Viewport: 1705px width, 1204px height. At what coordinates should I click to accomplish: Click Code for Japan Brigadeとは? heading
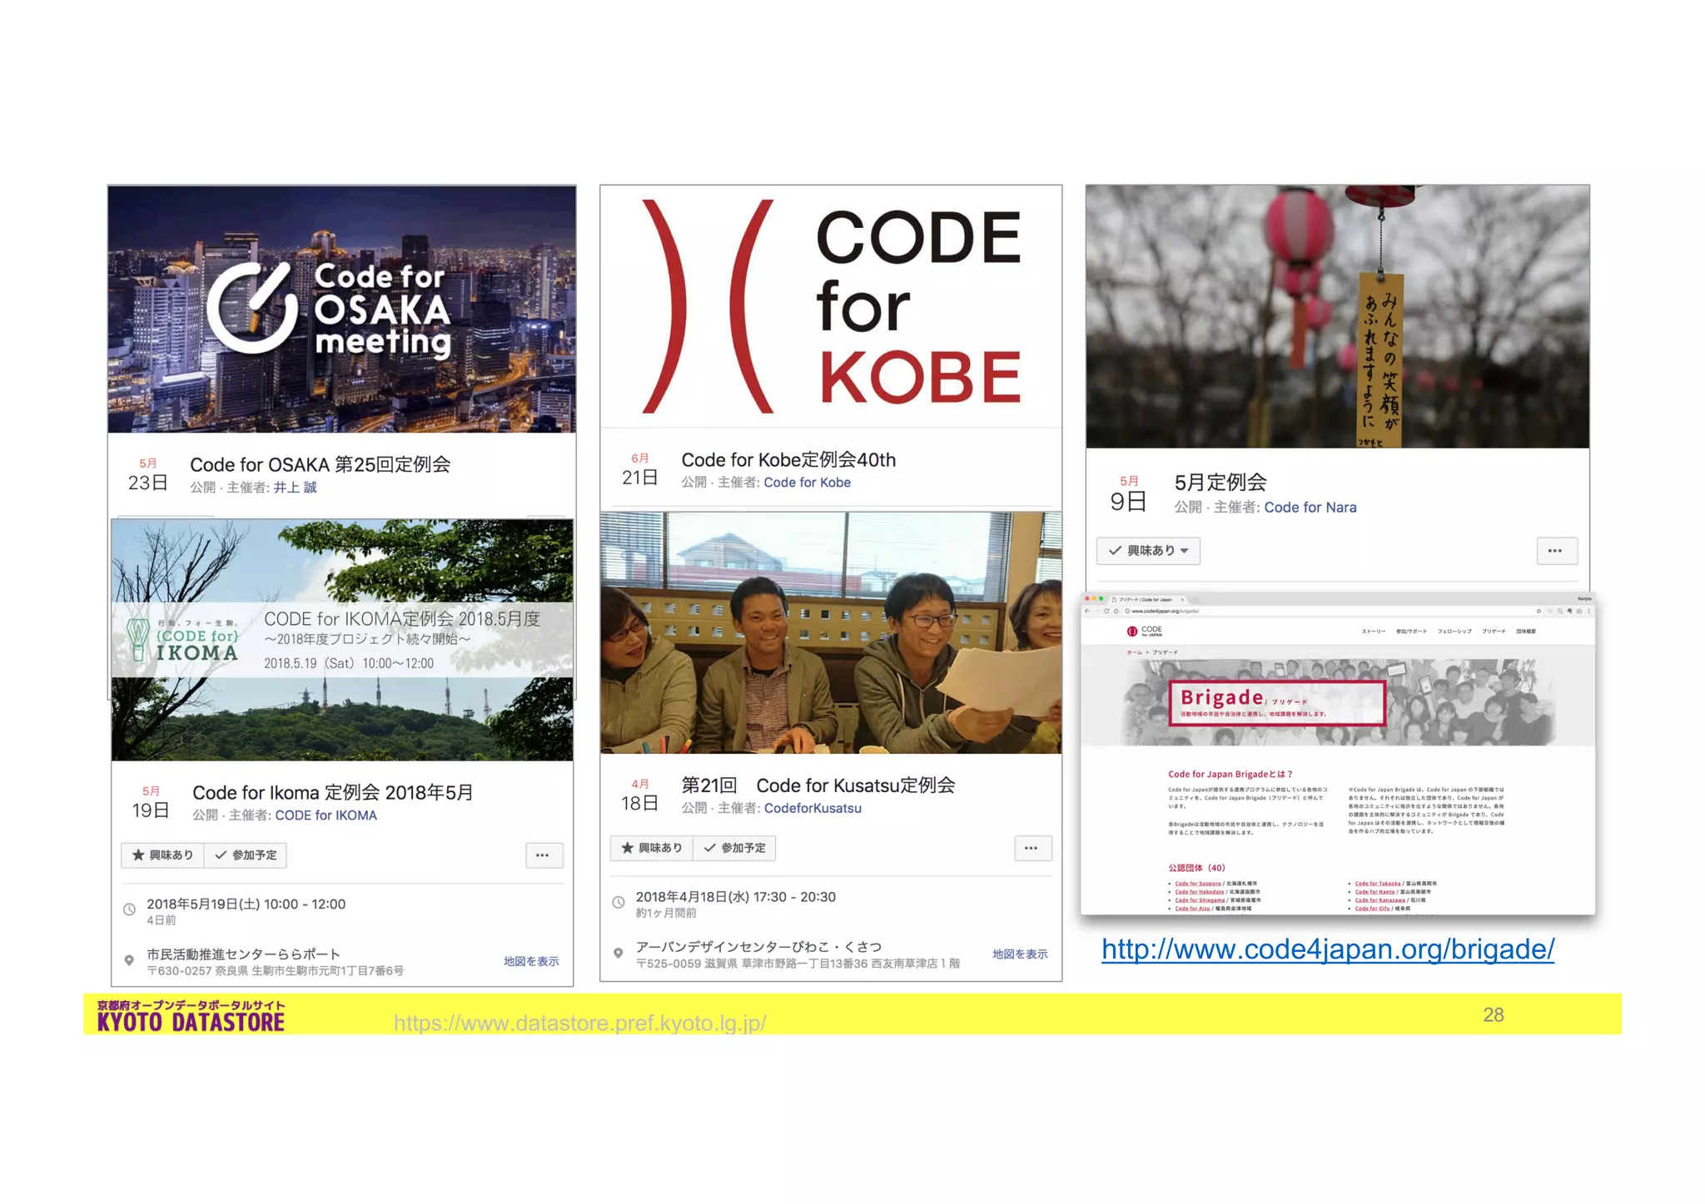[1230, 774]
